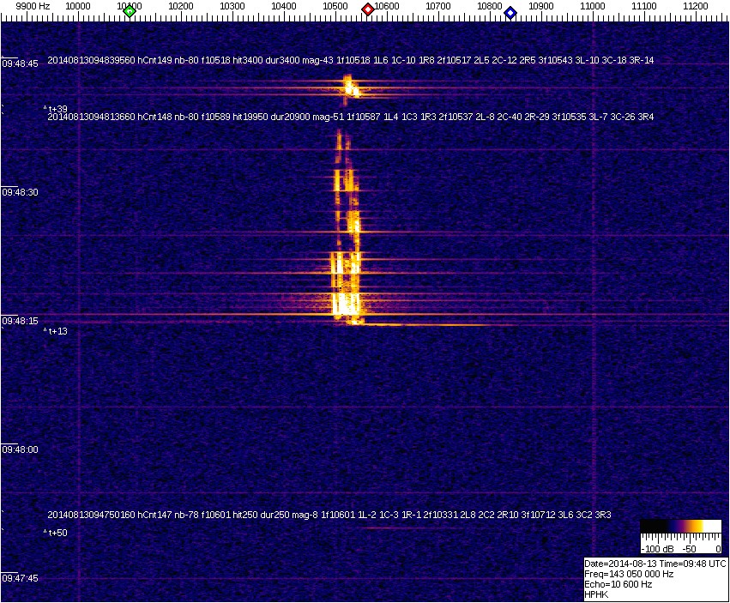Screen dimensions: 730x603
Task: Select the 09:48:15 time label
Action: (x=20, y=321)
